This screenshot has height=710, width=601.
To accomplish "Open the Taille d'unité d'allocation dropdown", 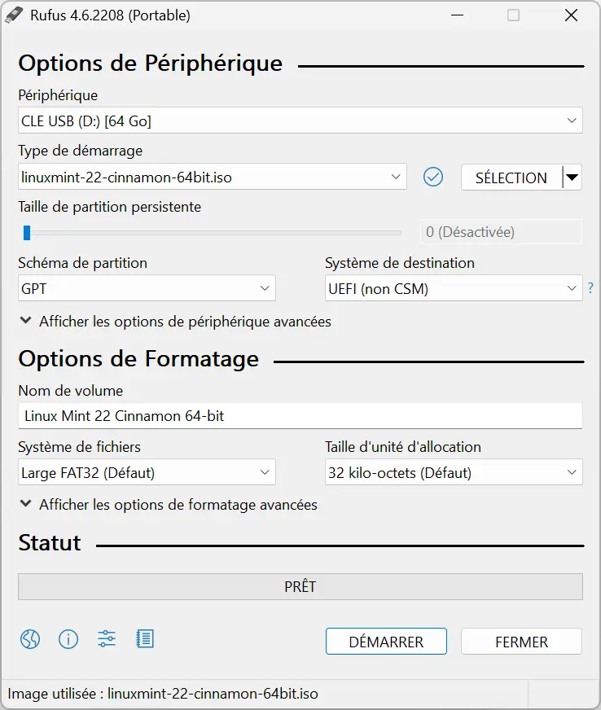I will (454, 472).
